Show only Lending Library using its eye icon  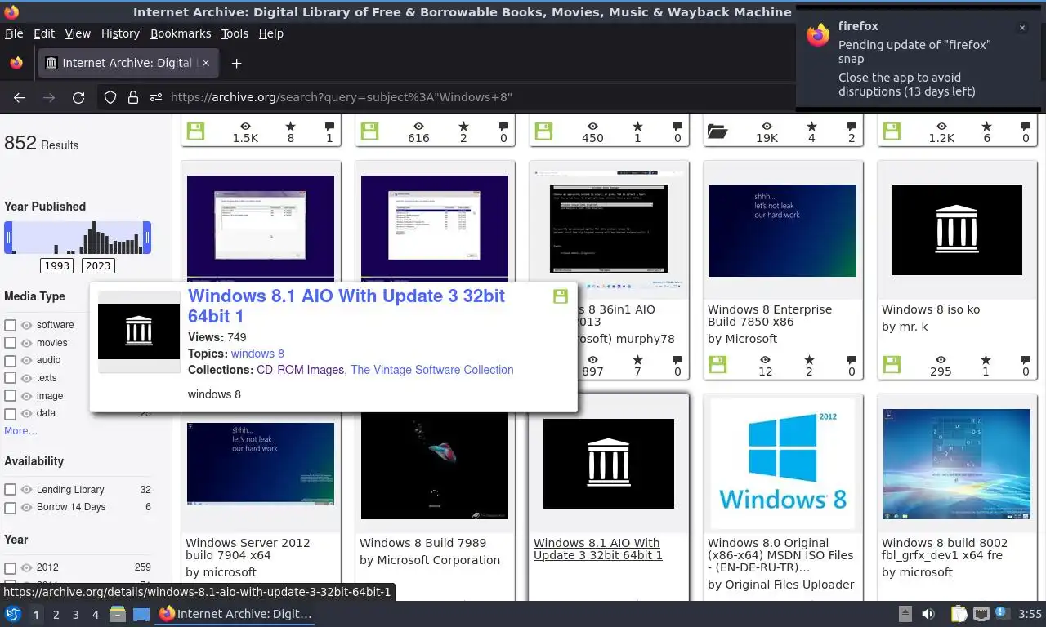(26, 490)
